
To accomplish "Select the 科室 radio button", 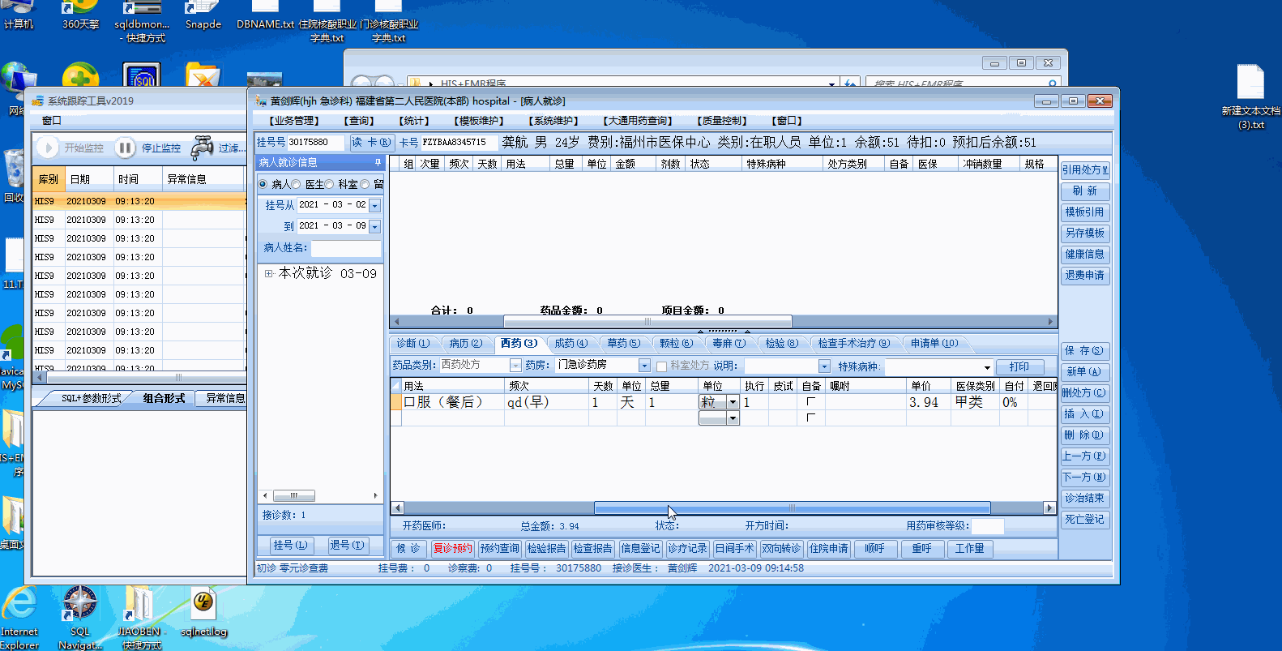I will [329, 185].
